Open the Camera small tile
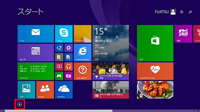Viewport: 200px width, 112px height. click(69, 76)
